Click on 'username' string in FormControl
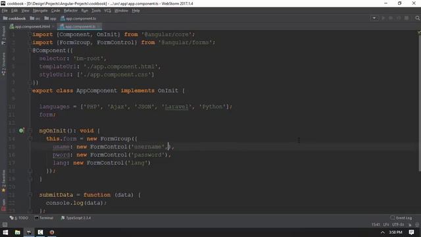 click(x=147, y=147)
